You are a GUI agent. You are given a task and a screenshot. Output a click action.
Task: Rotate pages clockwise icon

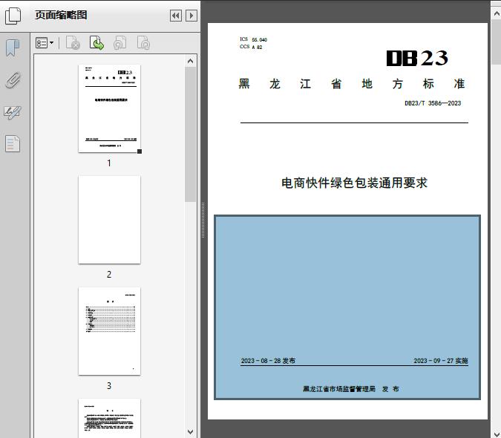pos(143,44)
